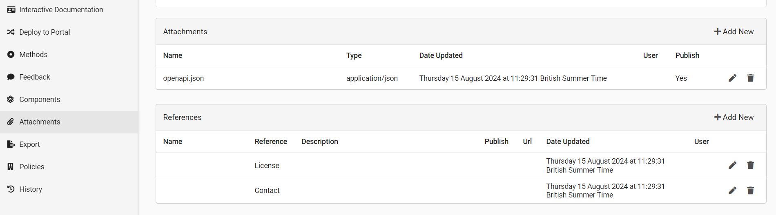Click the Components gear icon
Screen dimensions: 776x215
coord(11,99)
